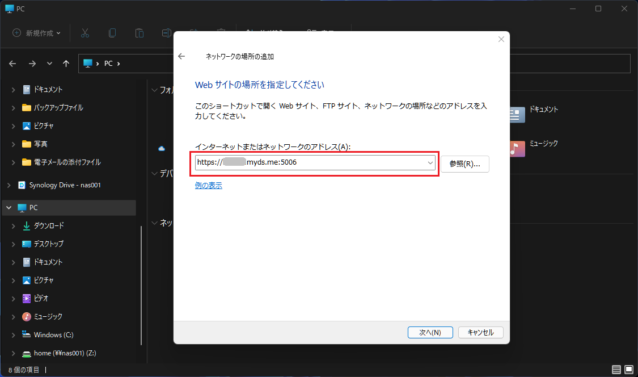Switch to large icons view in status bar
Screen dimensions: 638x377
click(x=628, y=370)
